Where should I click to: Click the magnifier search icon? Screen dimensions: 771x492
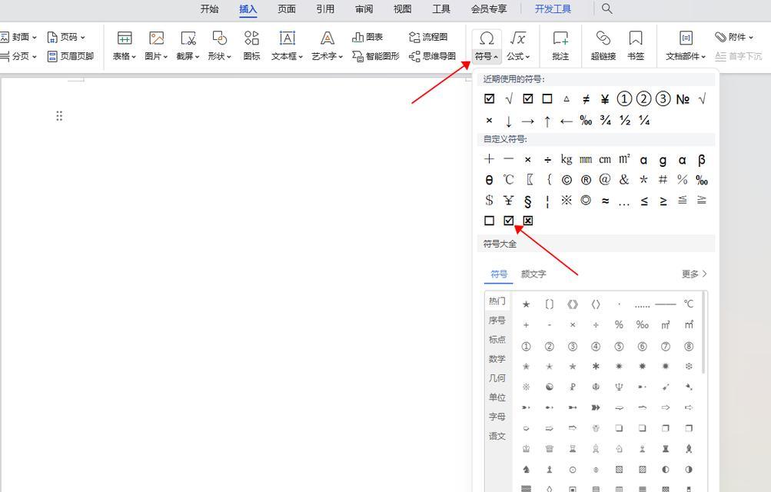point(606,8)
